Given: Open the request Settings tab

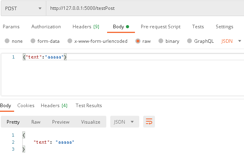Looking at the screenshot, I should pos(224,27).
